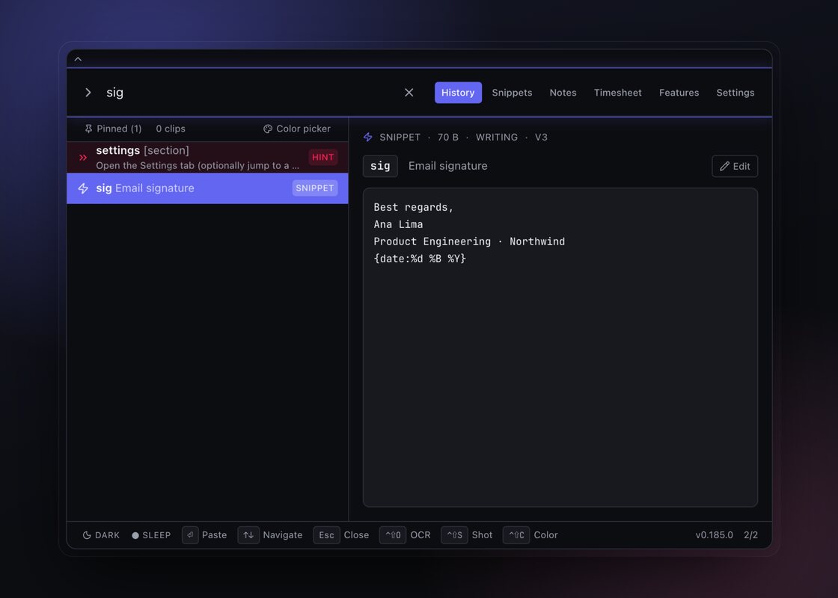The image size is (838, 598).
Task: Click the "0 clips" counter
Action: point(171,129)
